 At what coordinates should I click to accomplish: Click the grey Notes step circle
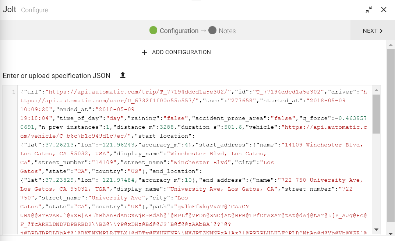tap(212, 31)
